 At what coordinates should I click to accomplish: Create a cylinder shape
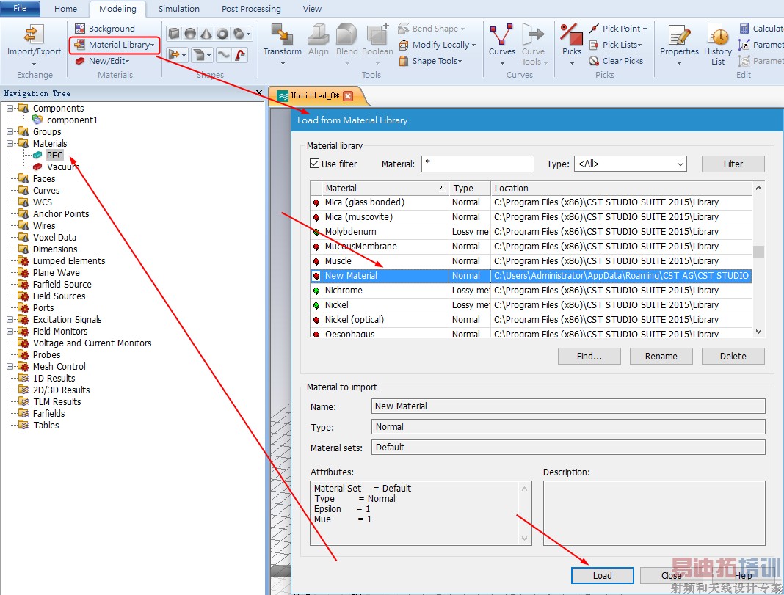click(239, 34)
